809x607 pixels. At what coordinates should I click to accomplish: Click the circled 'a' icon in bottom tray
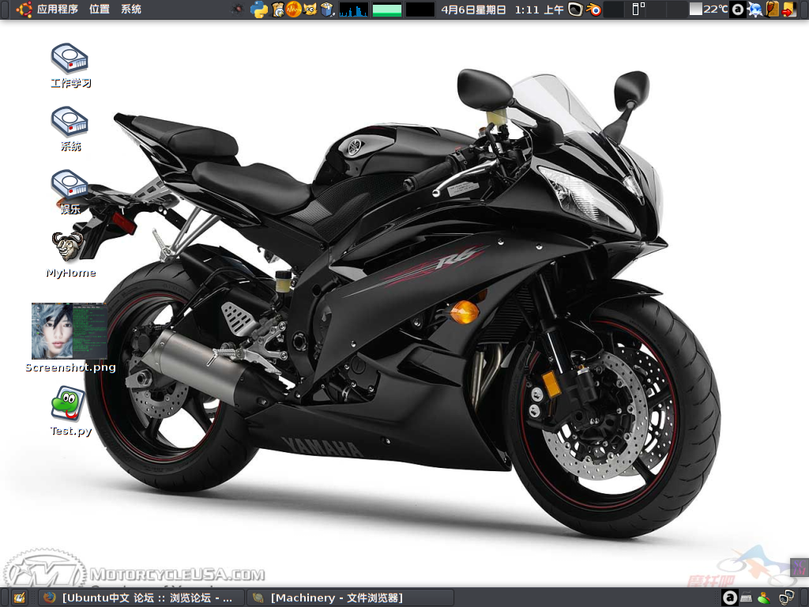tap(730, 598)
